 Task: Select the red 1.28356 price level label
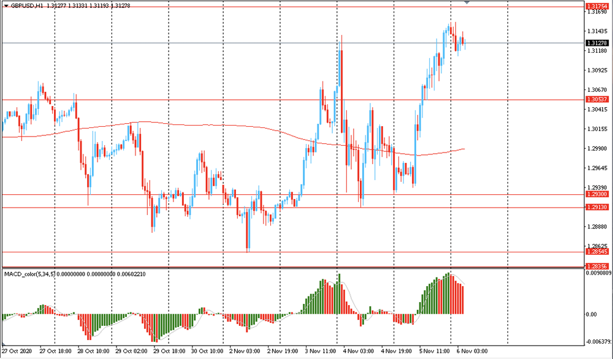pos(597,266)
